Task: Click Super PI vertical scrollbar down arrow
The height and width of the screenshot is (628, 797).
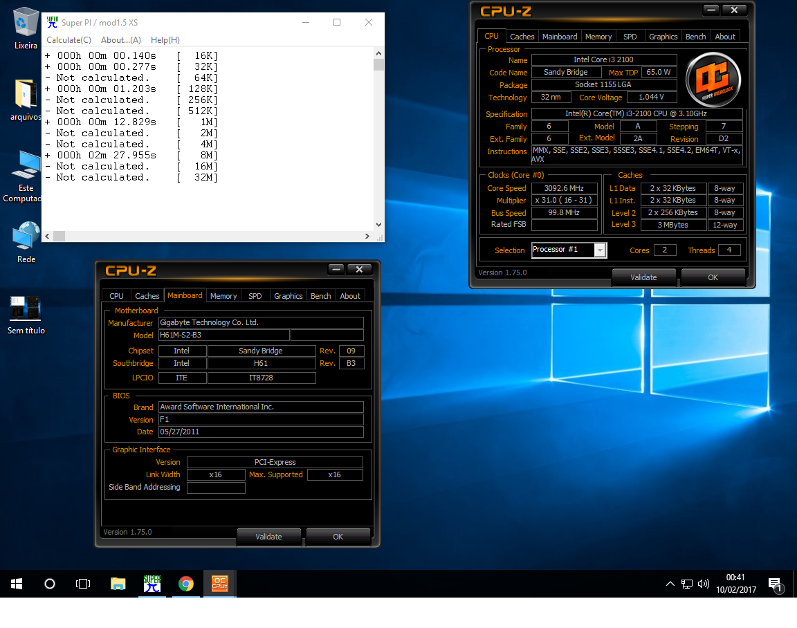Action: (378, 225)
